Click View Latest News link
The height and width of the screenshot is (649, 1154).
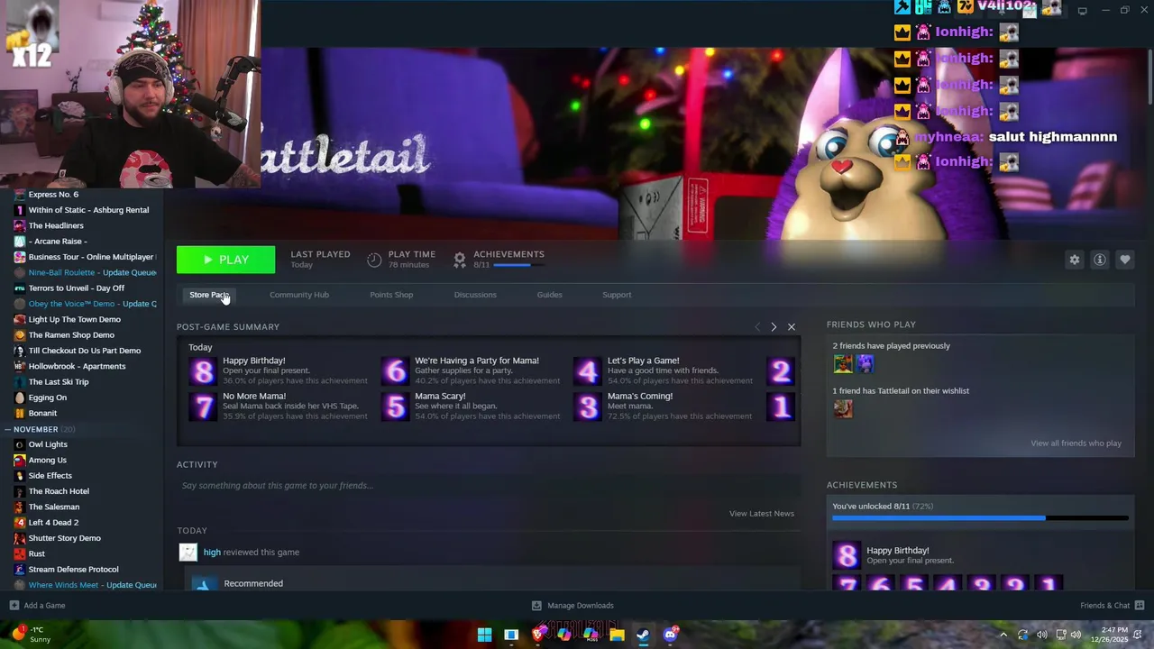tap(762, 514)
